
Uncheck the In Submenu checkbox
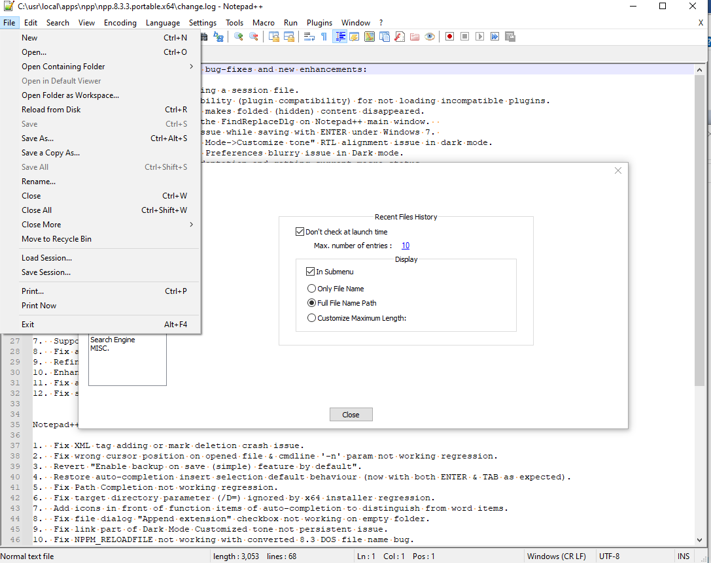tap(310, 271)
